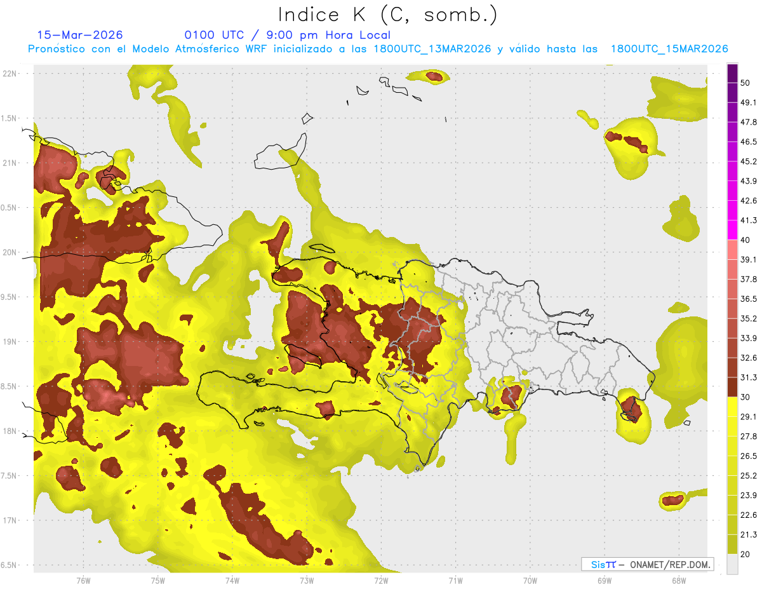This screenshot has width=762, height=589.
Task: Click the 18N latitude label
Action: coord(10,431)
